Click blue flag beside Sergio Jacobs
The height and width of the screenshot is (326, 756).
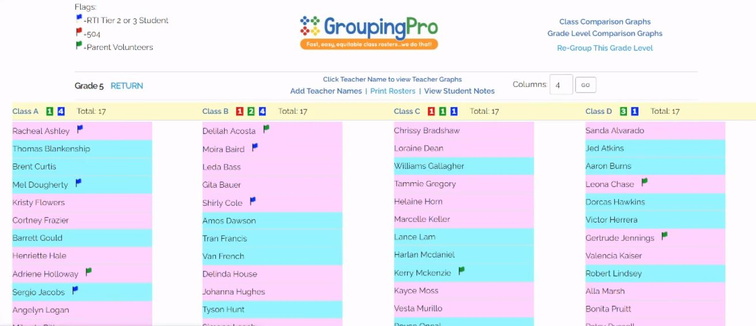click(75, 290)
